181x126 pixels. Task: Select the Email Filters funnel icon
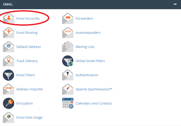point(9,75)
